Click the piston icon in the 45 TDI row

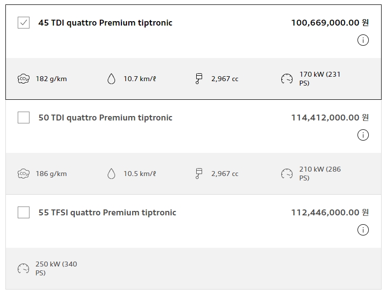[199, 79]
